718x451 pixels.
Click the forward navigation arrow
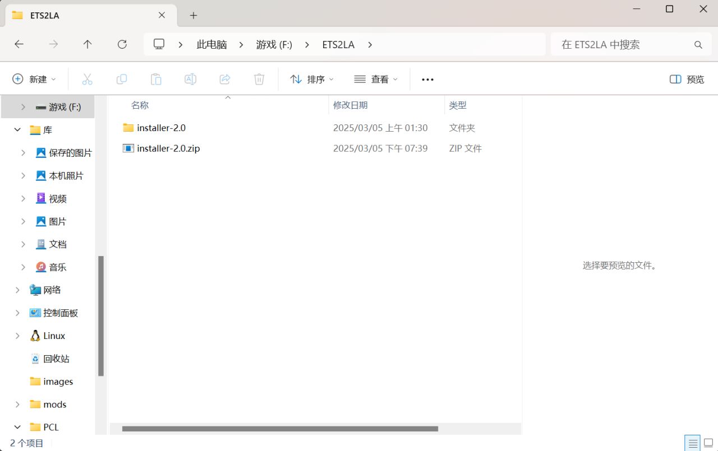coord(53,44)
